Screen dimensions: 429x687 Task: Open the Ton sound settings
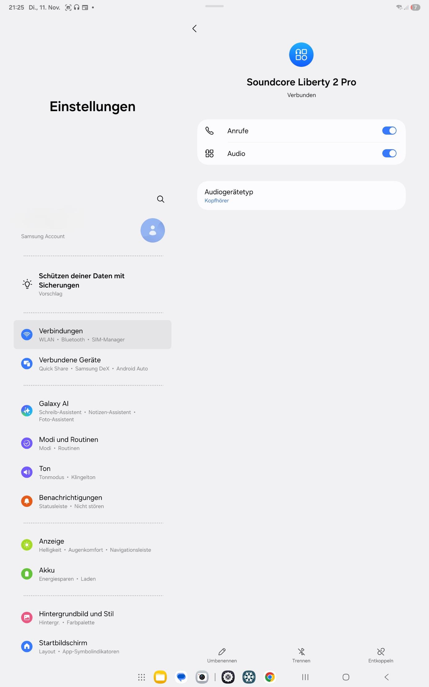(x=93, y=472)
